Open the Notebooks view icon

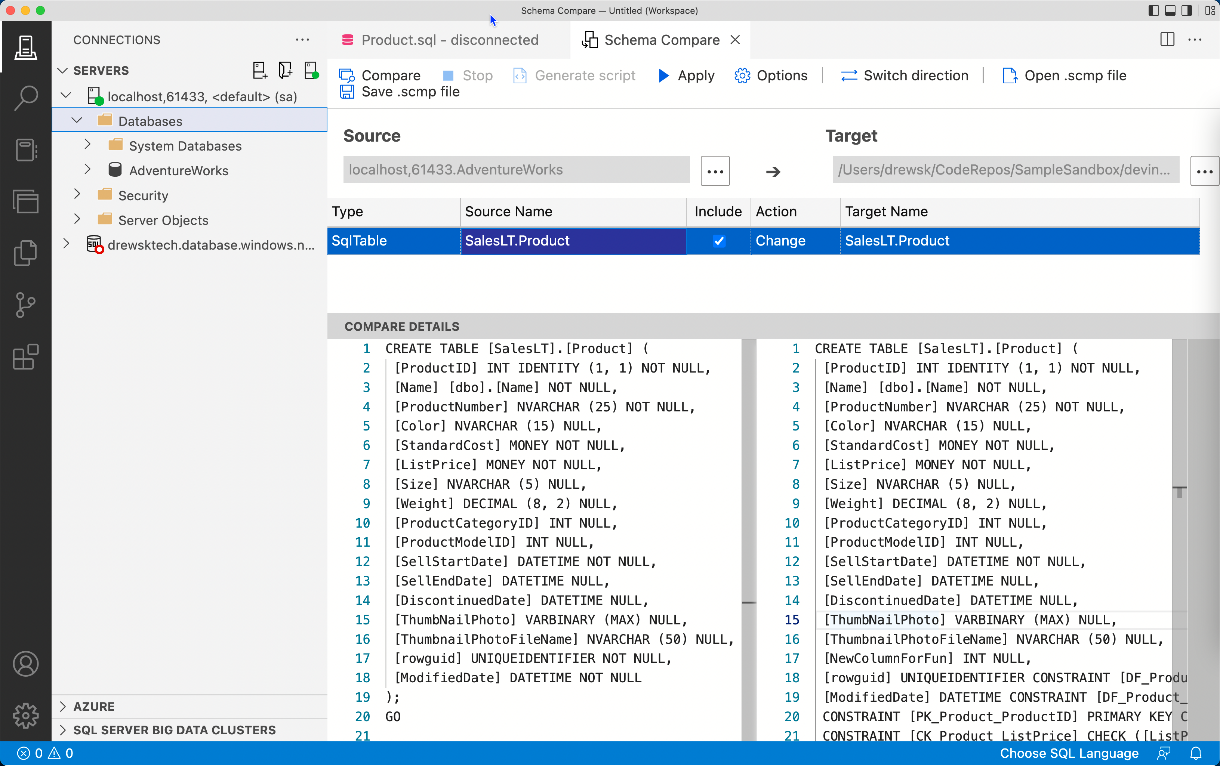click(x=25, y=149)
